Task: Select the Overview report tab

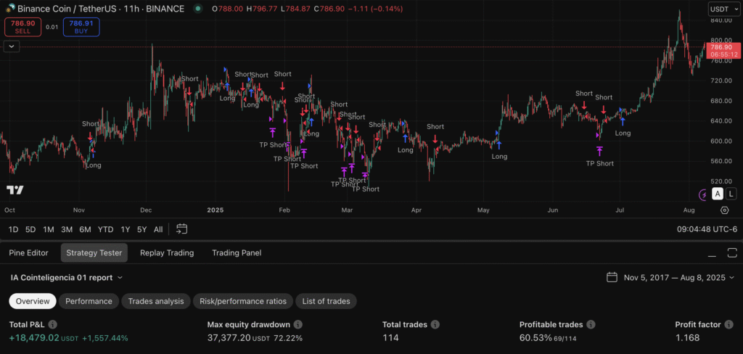Action: (x=33, y=301)
